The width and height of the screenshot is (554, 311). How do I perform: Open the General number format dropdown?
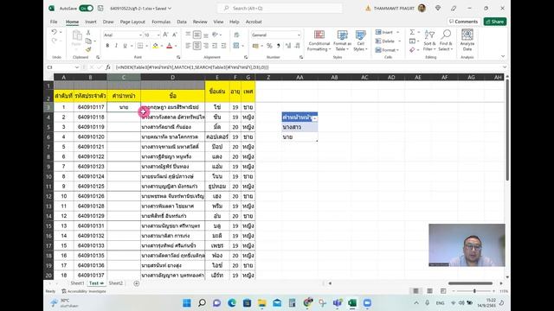coord(299,35)
